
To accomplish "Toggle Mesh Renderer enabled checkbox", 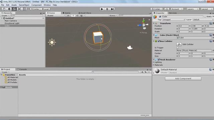I will pyautogui.click(x=158, y=59).
